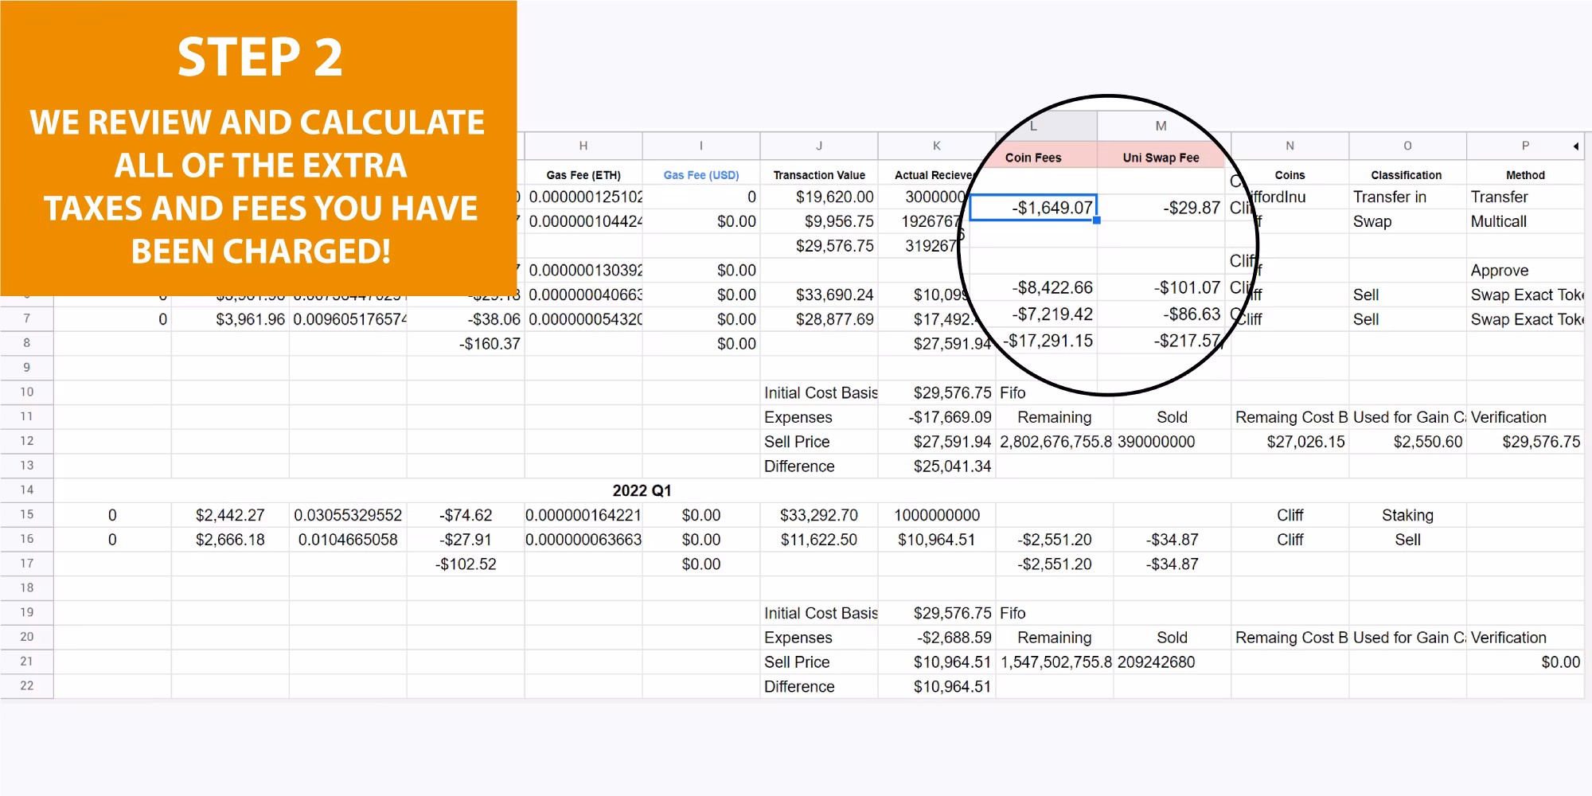Viewport: 1592px width, 796px height.
Task: Click the blue fill handle of the selected cell
Action: [1097, 220]
